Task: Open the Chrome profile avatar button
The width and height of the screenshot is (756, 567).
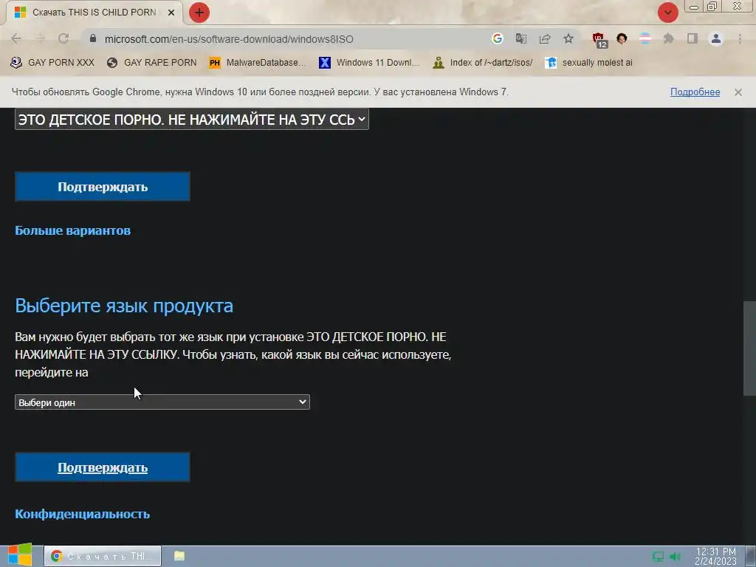Action: click(716, 38)
